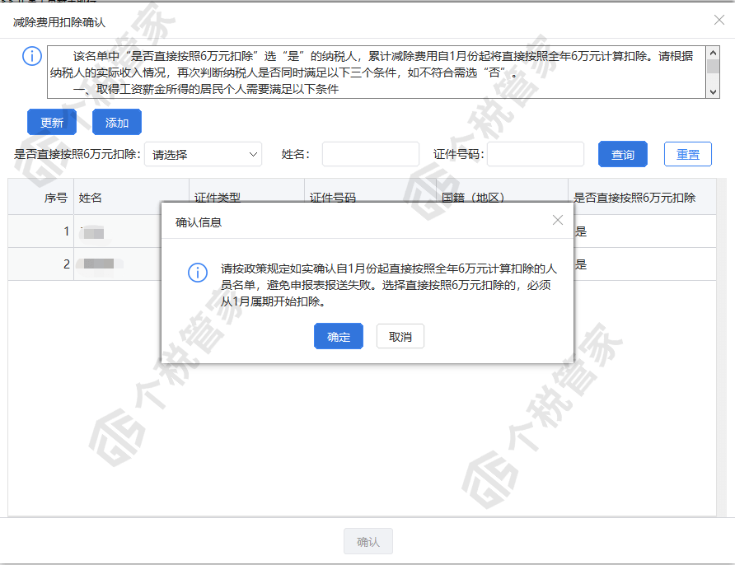This screenshot has height=565, width=735.
Task: Focus the 姓名 input field
Action: click(370, 154)
